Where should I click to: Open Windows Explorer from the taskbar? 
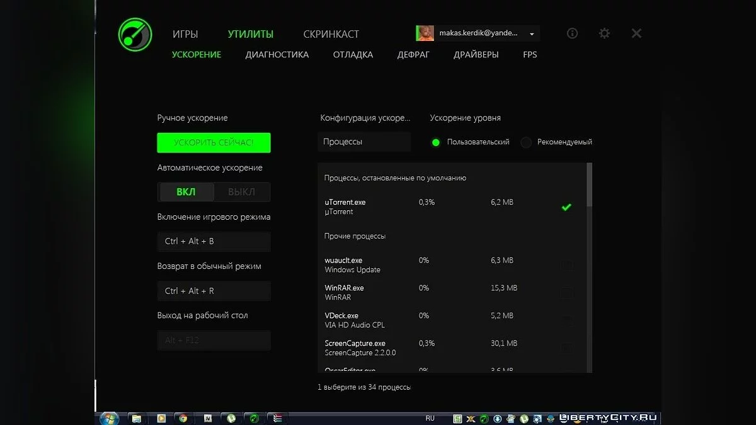tap(137, 418)
